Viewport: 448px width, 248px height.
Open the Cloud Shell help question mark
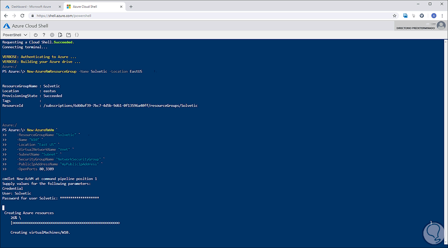tap(44, 35)
